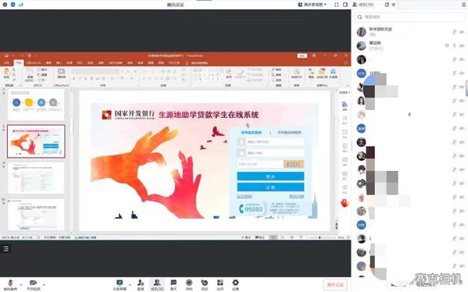Open the apps grid icon
Screen dimensions: 468x292
coord(220,284)
